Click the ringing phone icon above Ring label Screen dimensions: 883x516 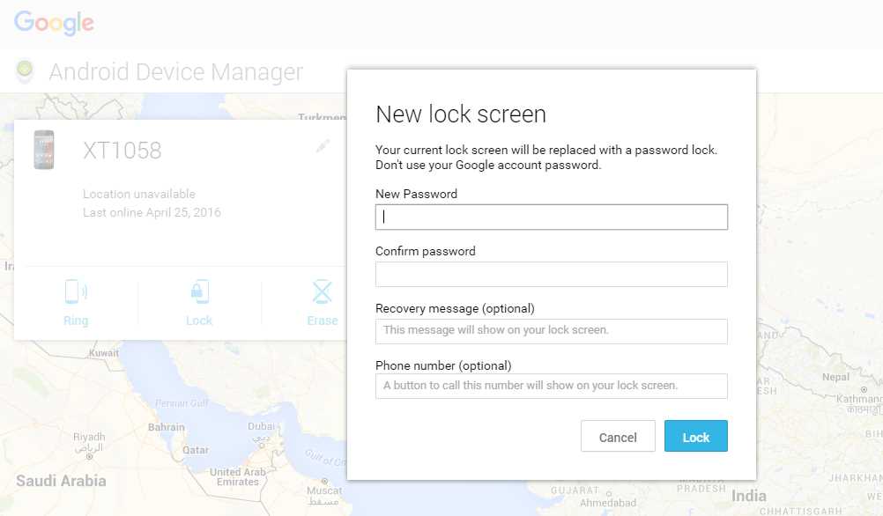(x=76, y=291)
